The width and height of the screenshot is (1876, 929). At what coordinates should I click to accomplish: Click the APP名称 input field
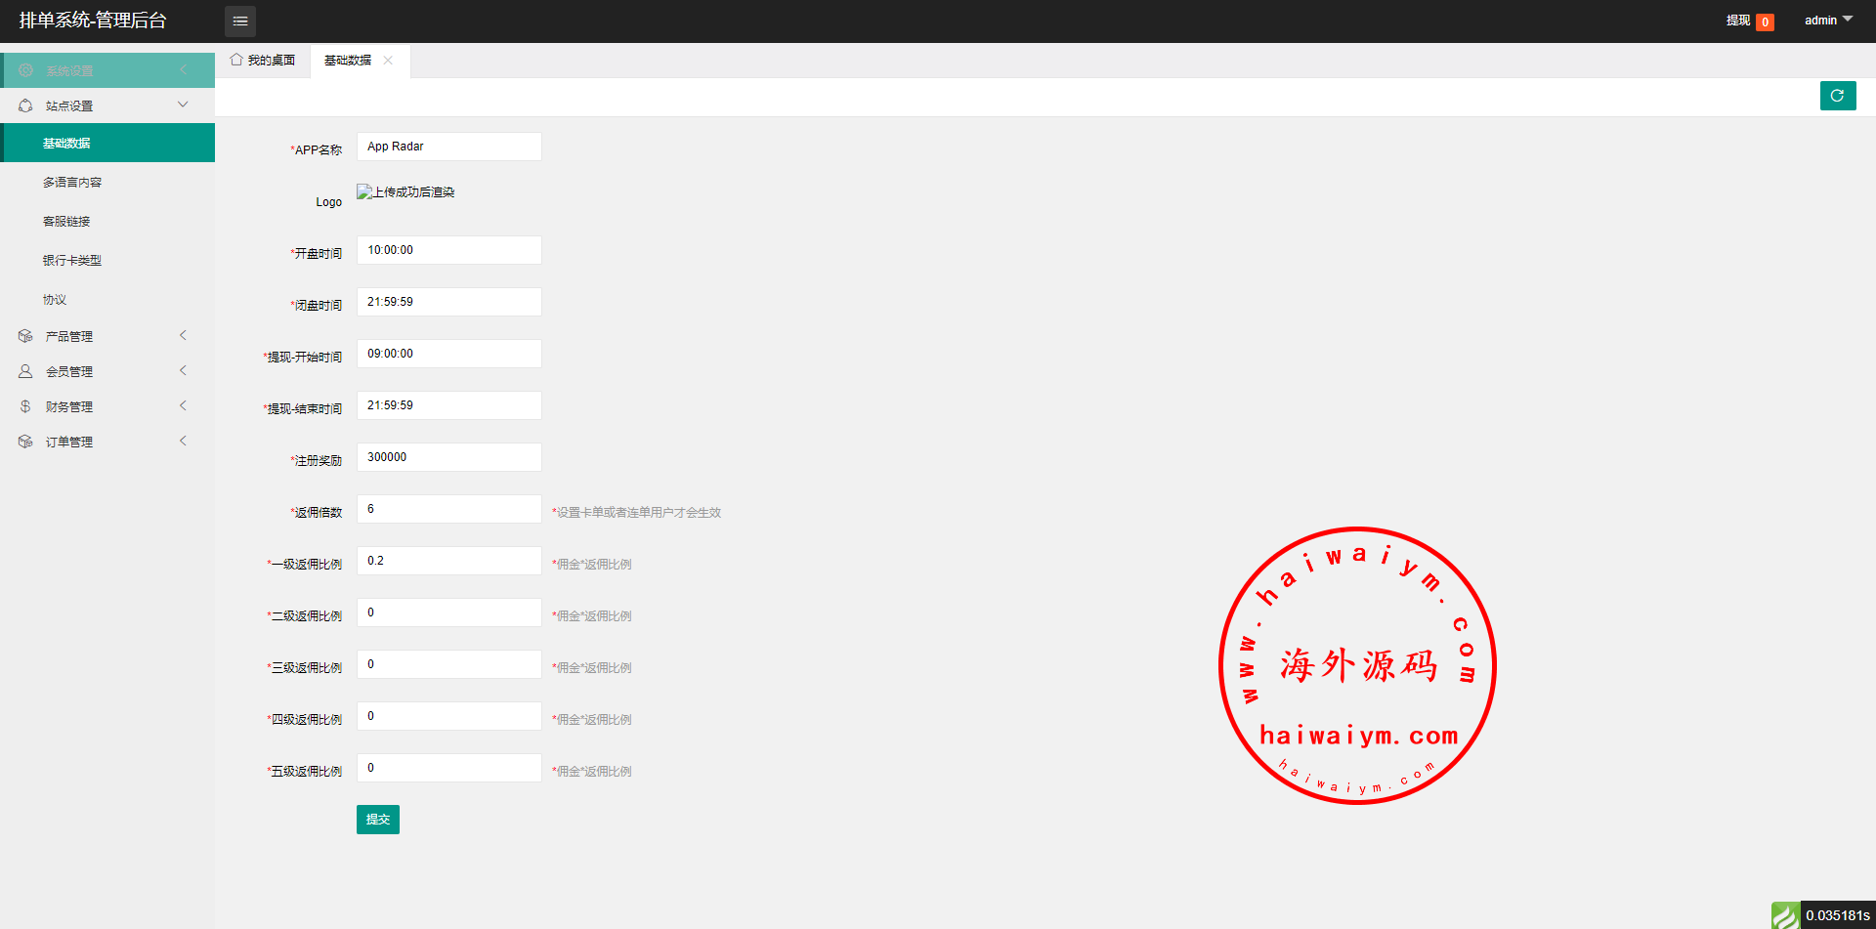448,147
